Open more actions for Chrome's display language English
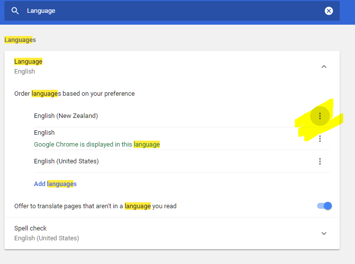 pos(319,139)
